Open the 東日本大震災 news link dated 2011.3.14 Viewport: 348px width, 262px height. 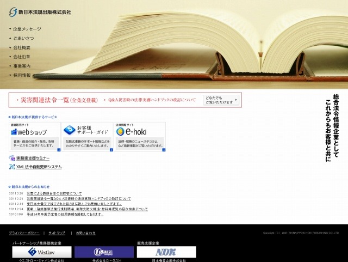click(74, 204)
